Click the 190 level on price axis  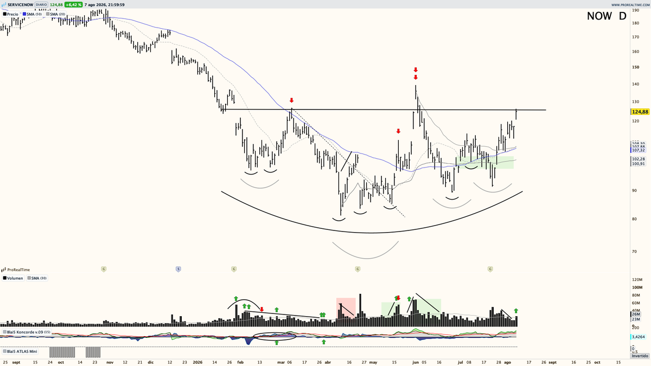point(635,10)
